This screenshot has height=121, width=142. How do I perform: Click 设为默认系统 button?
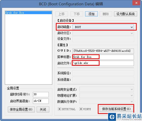coord(126,14)
